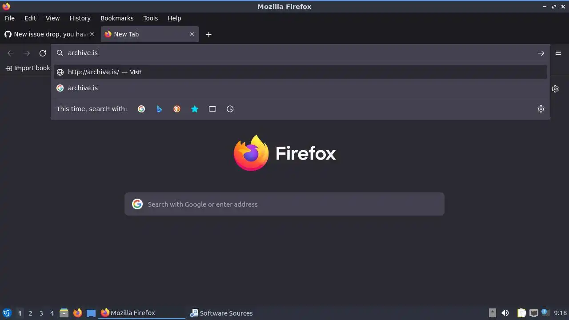Click in the address bar text field
The height and width of the screenshot is (320, 569).
pyautogui.click(x=301, y=53)
